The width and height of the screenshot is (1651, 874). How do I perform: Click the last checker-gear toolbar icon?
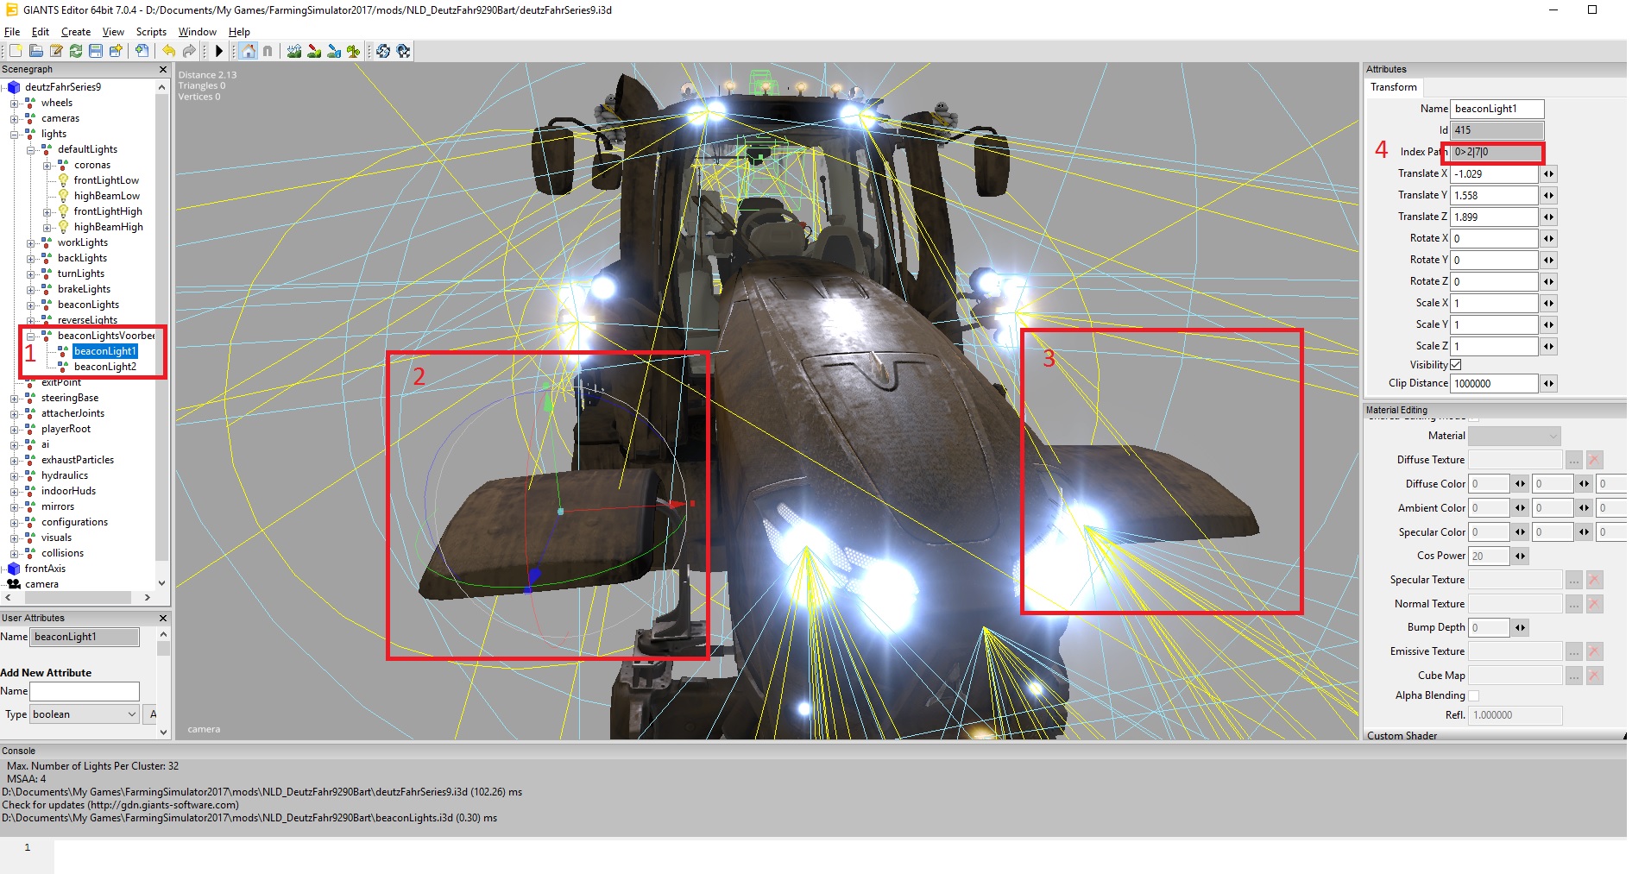pos(403,51)
